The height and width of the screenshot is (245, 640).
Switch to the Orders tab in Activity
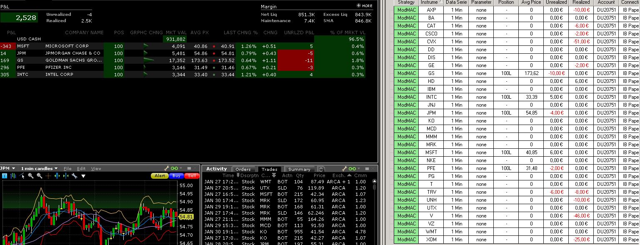243,169
